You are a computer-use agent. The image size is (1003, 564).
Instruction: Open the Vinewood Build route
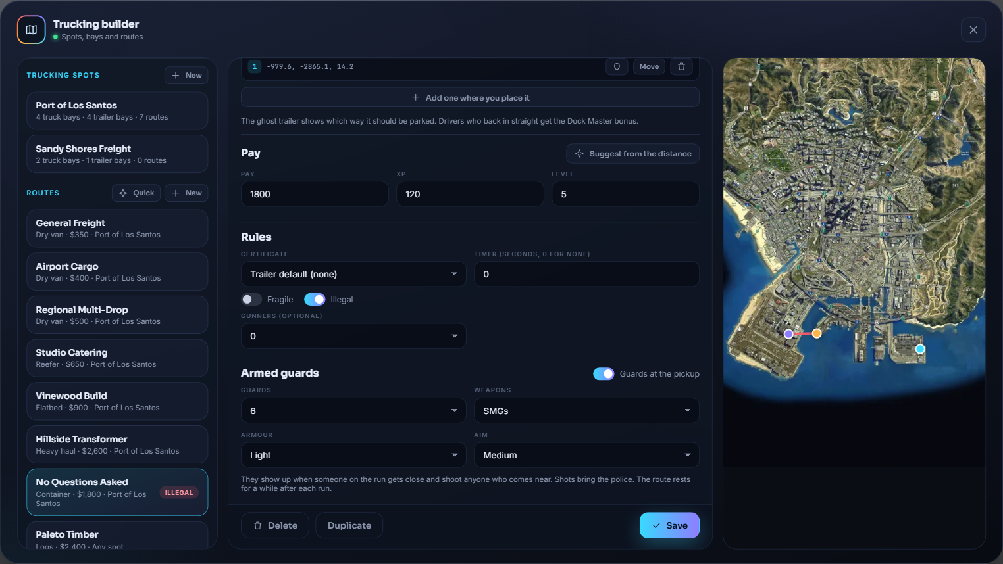[x=117, y=401]
